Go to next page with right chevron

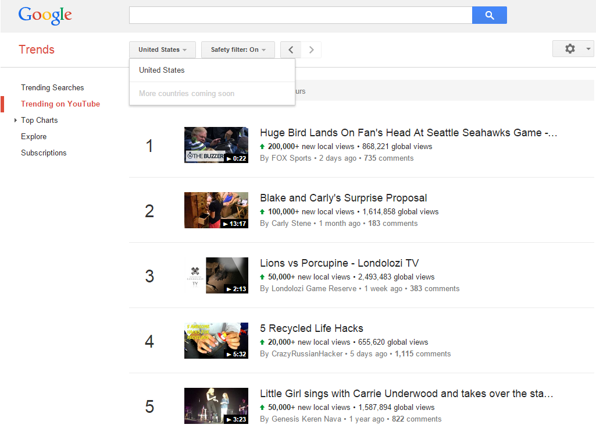[311, 49]
